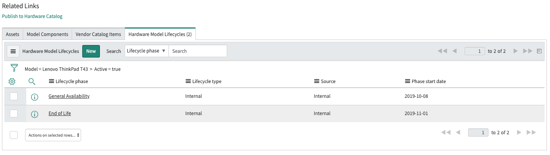
Task: Go to first page in top pager
Action: click(442, 51)
